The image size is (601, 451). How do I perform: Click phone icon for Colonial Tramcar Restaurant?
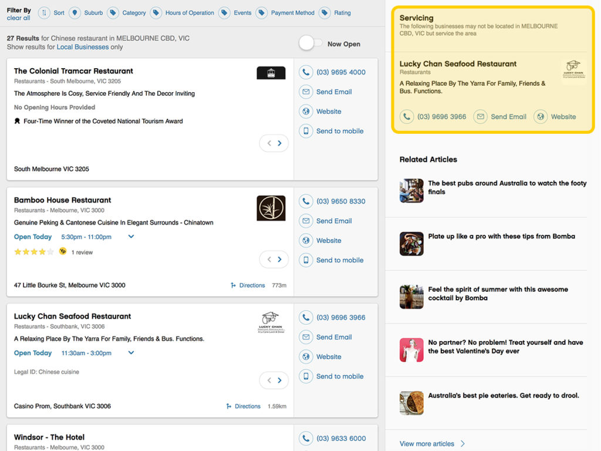tap(306, 72)
